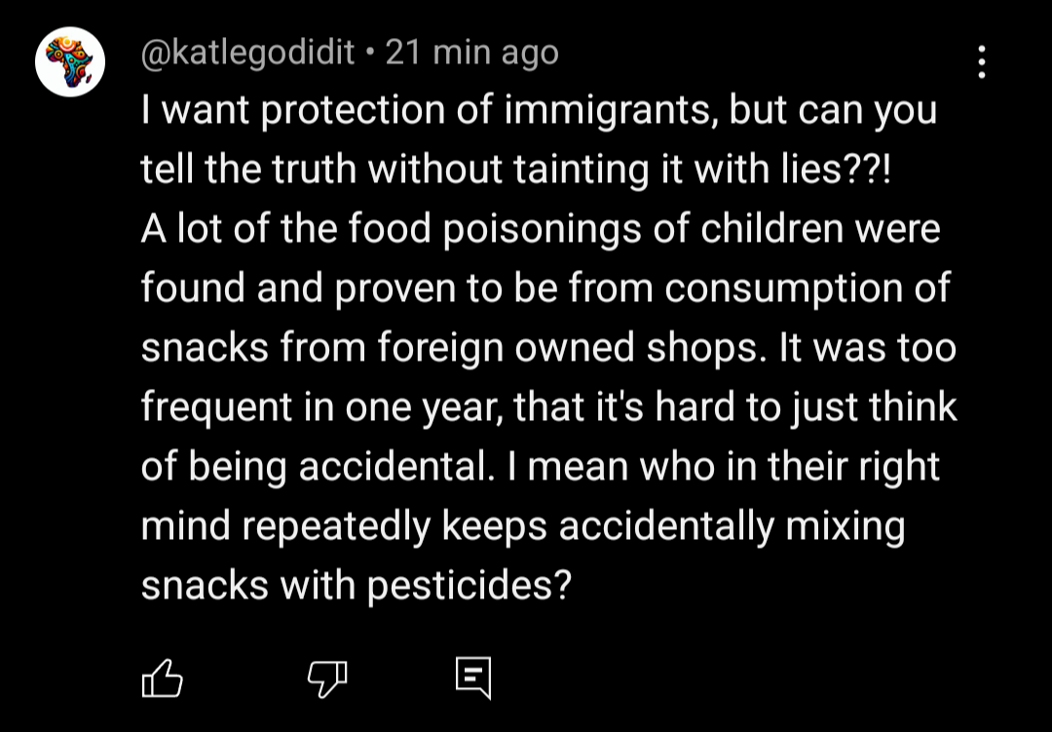Open the three-dot comment options menu
The height and width of the screenshot is (732, 1052).
click(982, 62)
